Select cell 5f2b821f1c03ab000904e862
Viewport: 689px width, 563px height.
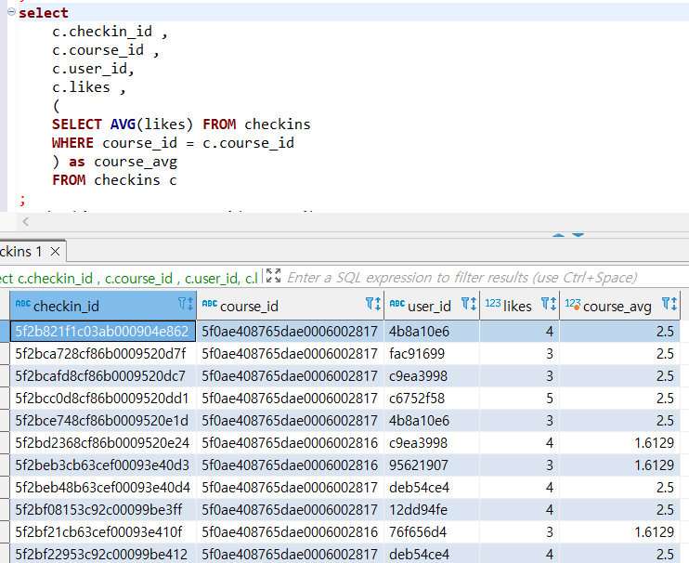pos(103,332)
